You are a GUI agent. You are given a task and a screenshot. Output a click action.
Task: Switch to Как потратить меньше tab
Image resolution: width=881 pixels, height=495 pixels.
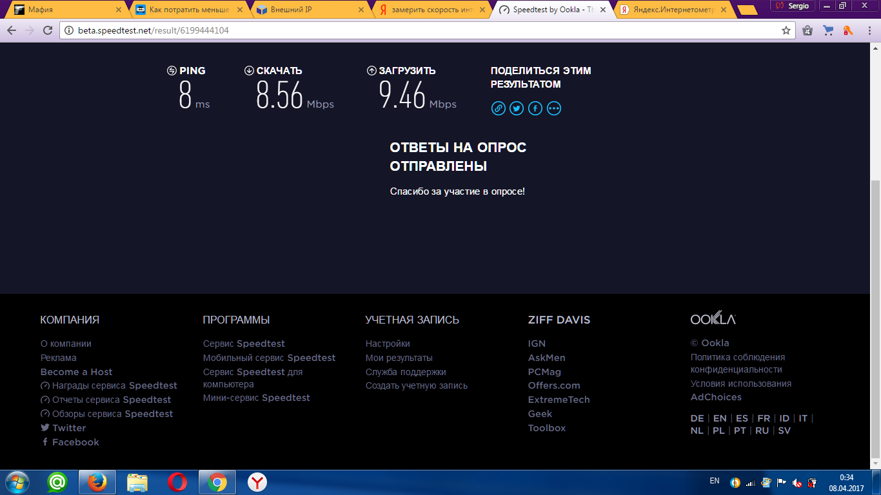[190, 10]
